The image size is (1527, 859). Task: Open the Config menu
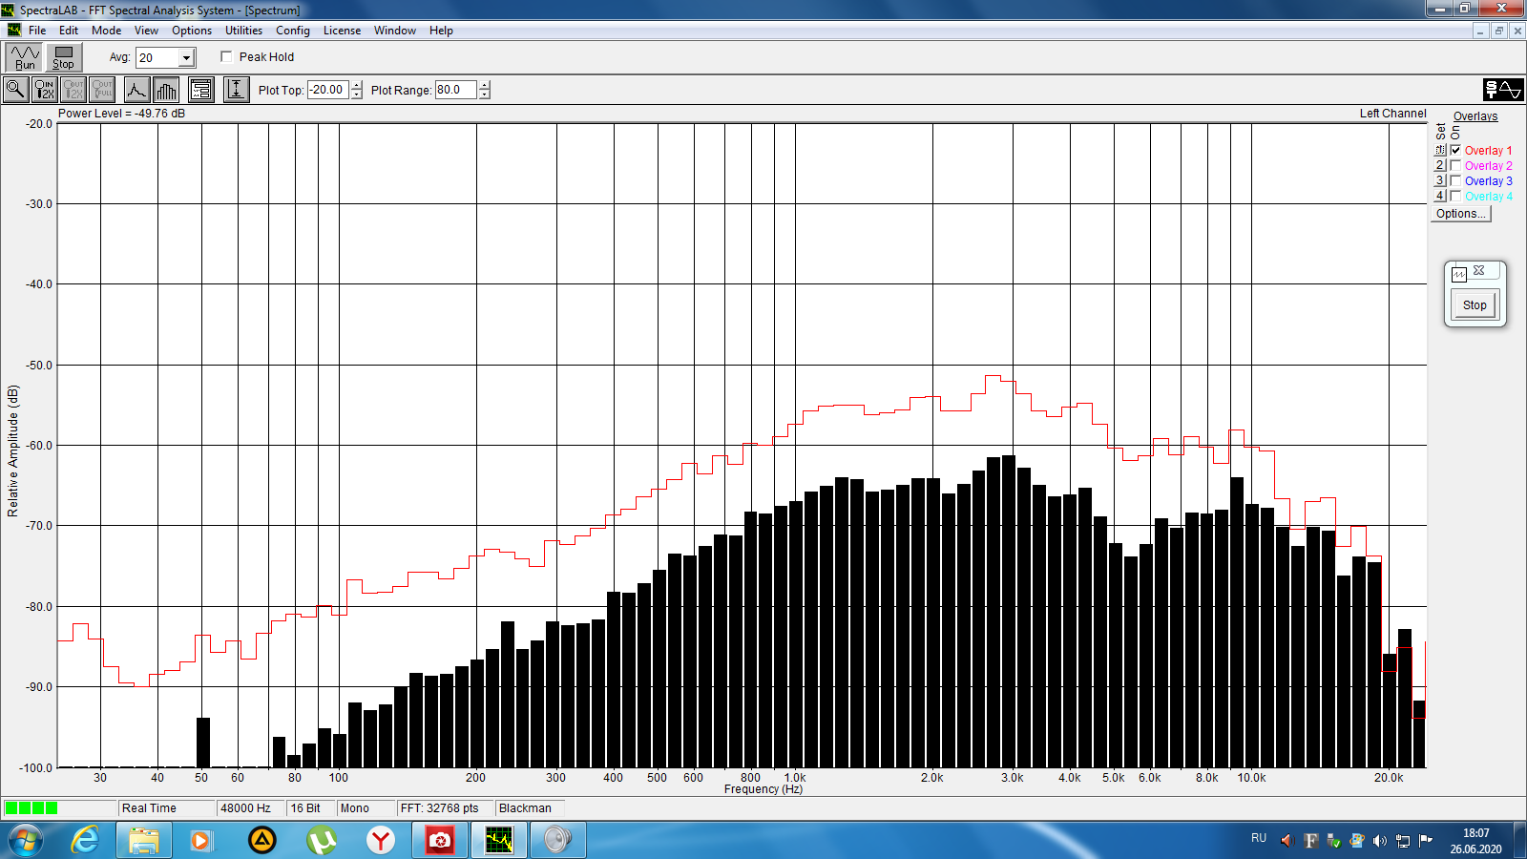tap(293, 31)
